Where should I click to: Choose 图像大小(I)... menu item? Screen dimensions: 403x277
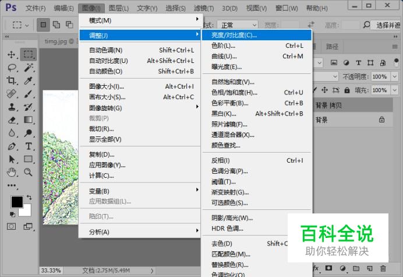[140, 86]
